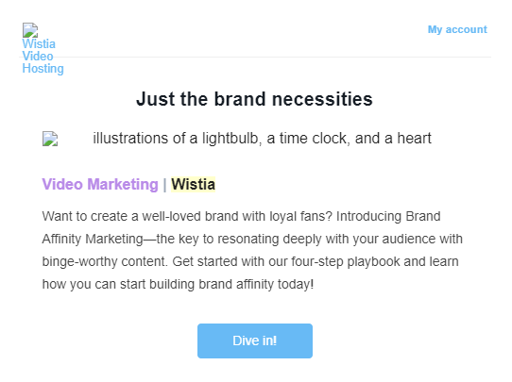Open the My account link
Image resolution: width=512 pixels, height=382 pixels.
457,29
